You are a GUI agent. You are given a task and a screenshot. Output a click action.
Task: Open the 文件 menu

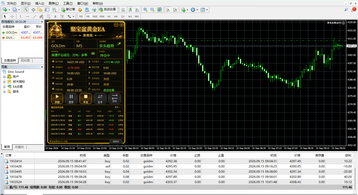point(12,3)
